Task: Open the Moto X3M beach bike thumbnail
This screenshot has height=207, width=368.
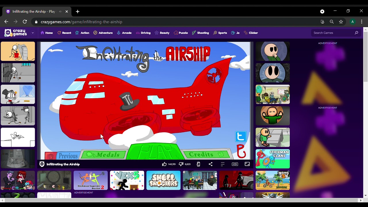Action: point(273,180)
